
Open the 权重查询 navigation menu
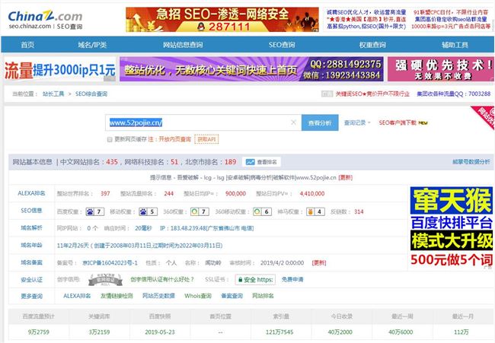[x=372, y=45]
